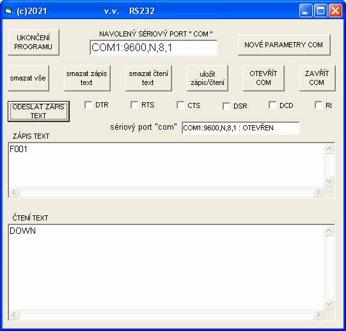Open the port with OTEVŘÍT COM

[263, 78]
